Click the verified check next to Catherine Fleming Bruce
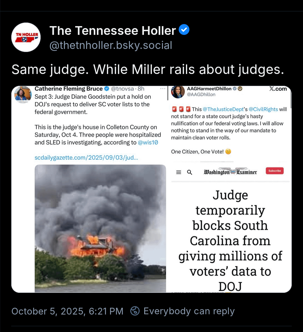 pos(107,89)
